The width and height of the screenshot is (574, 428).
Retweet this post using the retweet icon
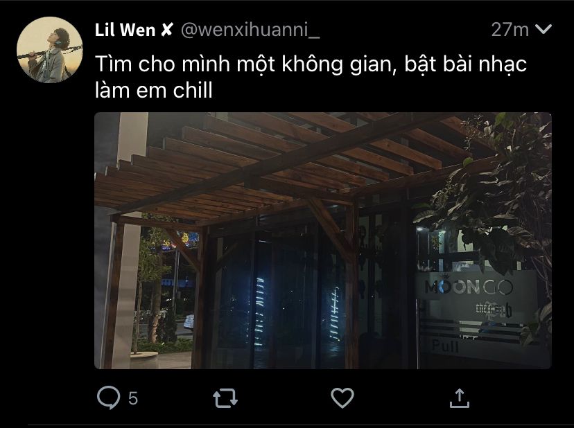225,398
